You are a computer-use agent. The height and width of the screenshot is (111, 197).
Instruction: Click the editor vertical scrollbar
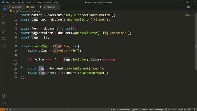[x=196, y=42]
